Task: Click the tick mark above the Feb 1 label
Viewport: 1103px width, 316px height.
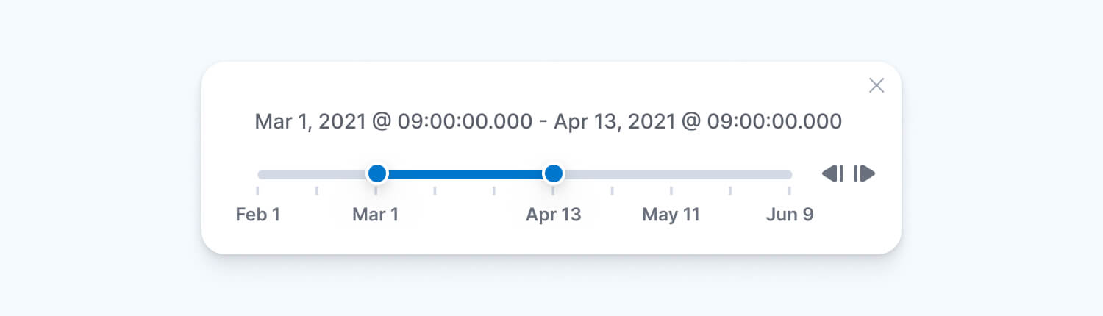Action: point(258,191)
